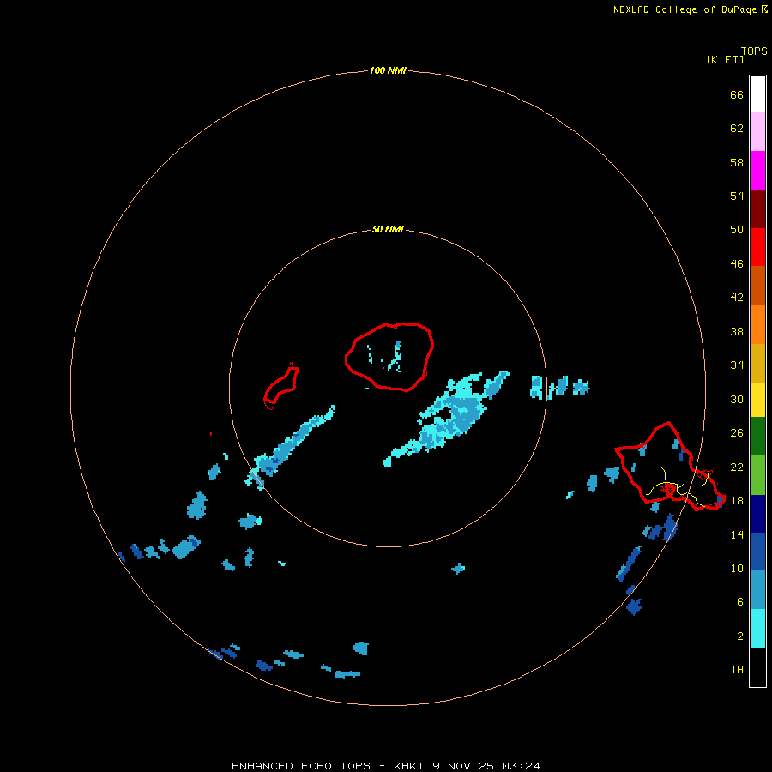Screen dimensions: 772x772
Task: Click the bright yellow legend swatch
Action: pos(757,400)
